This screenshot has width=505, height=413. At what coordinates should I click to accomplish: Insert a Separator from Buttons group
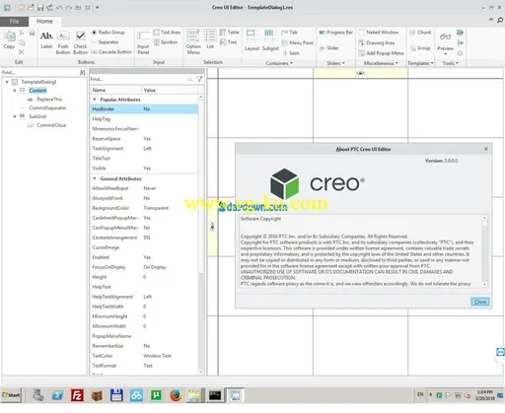tap(105, 42)
